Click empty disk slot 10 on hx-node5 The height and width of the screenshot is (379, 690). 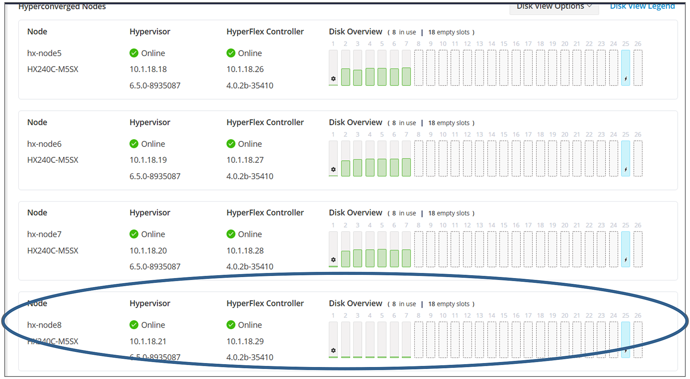pyautogui.click(x=443, y=67)
